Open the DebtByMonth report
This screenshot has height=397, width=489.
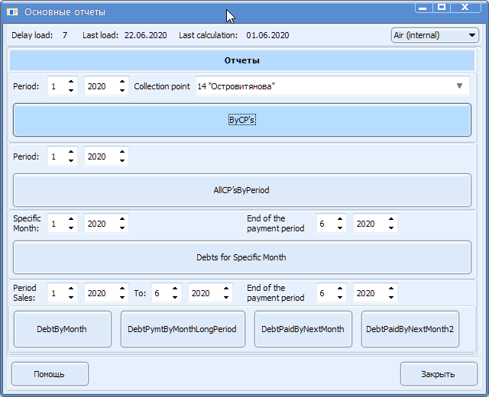(x=62, y=329)
